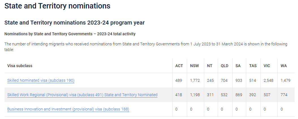298x119 pixels.
Task: Select the VIC value 2,548 cell
Action: click(269, 80)
